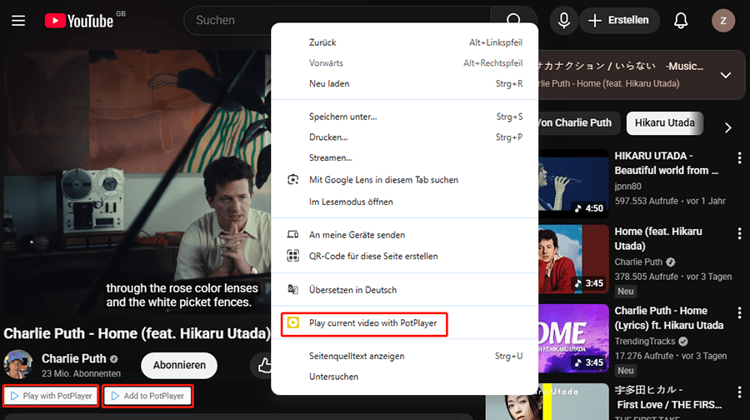Select Übersetzen in Deutsch
The image size is (750, 420).
(x=405, y=290)
